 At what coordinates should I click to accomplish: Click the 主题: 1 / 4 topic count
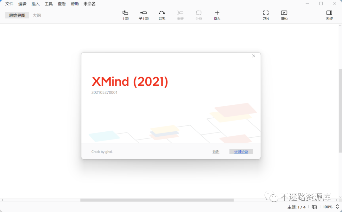296,207
